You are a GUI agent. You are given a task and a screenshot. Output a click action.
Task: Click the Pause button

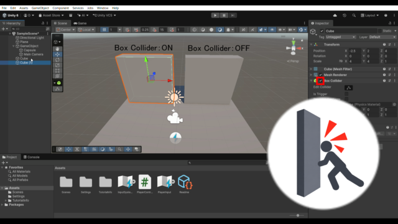pyautogui.click(x=224, y=15)
